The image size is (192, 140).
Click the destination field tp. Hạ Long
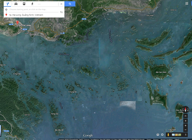click(x=34, y=15)
